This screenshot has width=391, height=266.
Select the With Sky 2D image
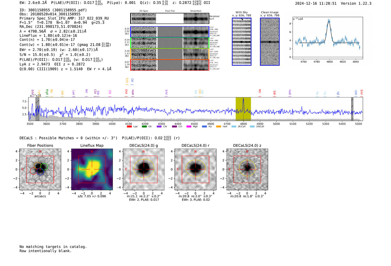[x=242, y=42]
